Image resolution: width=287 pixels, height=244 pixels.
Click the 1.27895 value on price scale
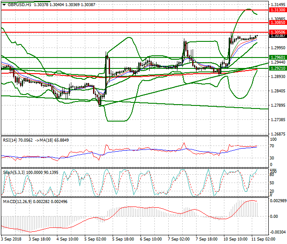(x=277, y=105)
